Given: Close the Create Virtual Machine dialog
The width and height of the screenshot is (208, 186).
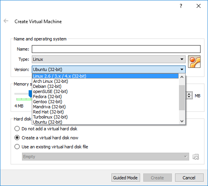Looking at the screenshot, I should pyautogui.click(x=199, y=6).
